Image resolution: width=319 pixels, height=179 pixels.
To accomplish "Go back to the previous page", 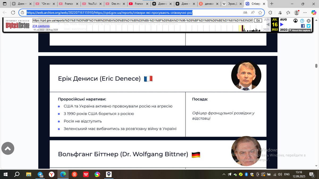I will 5,12.
